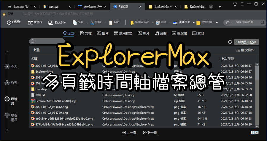Select 2021-06-02_064729.png file

pos(52,113)
